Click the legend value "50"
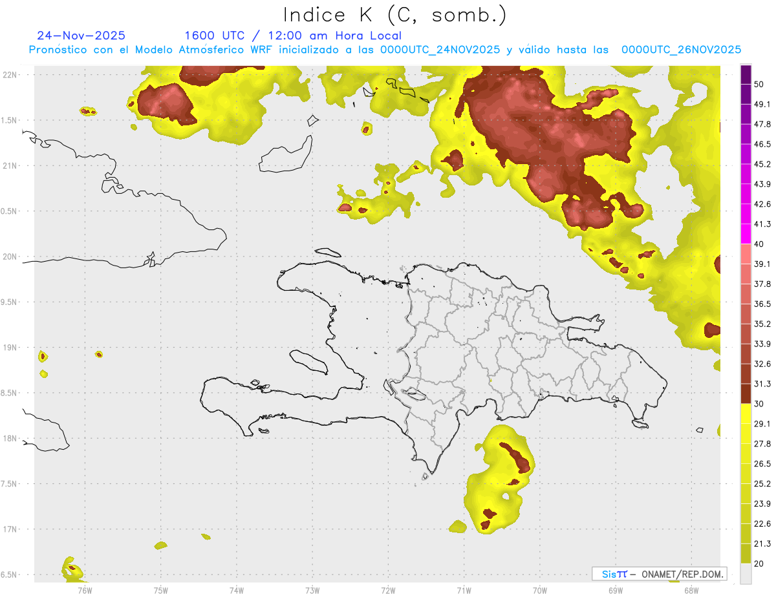This screenshot has height=599, width=776. click(759, 84)
